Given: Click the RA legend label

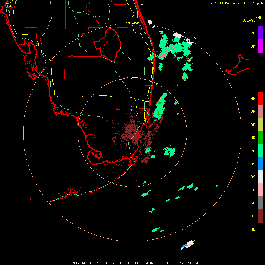Looking at the screenshot, I should (253, 151).
